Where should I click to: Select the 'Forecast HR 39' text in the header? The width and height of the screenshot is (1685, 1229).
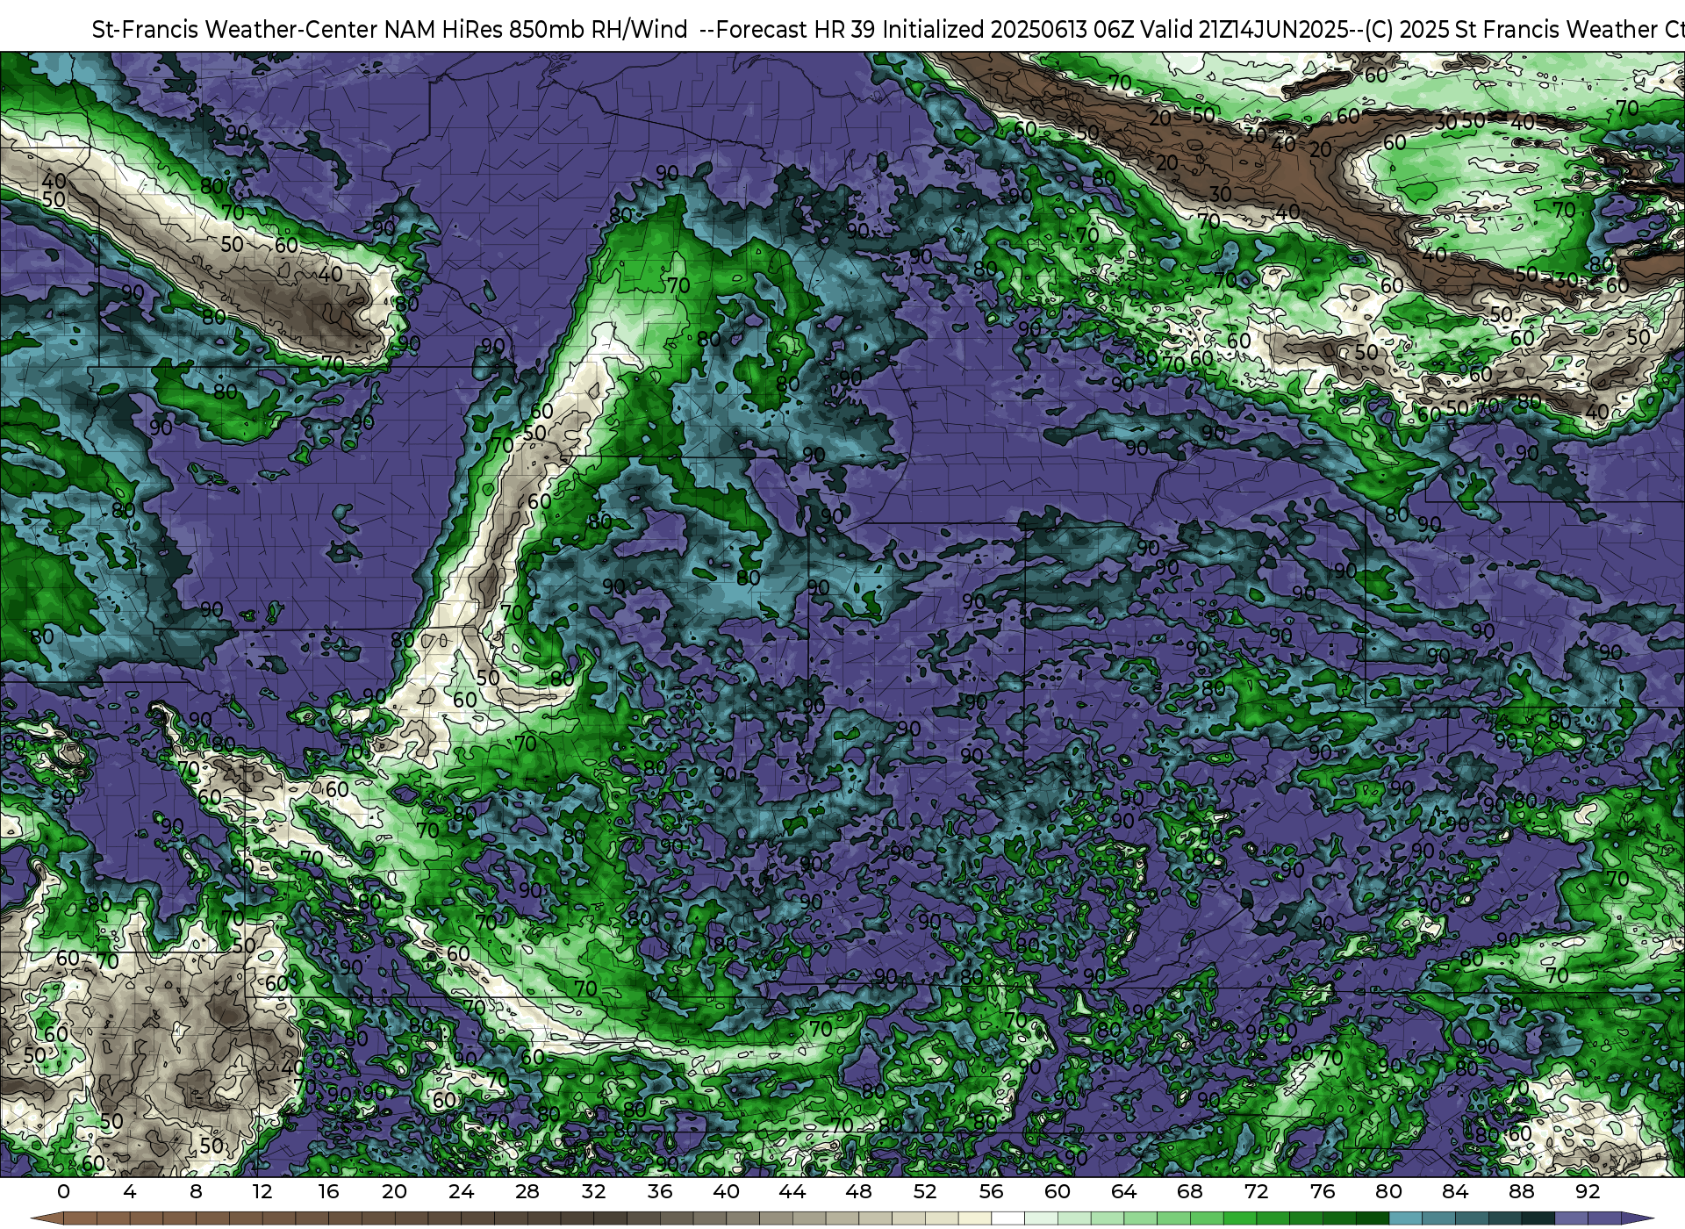795,30
